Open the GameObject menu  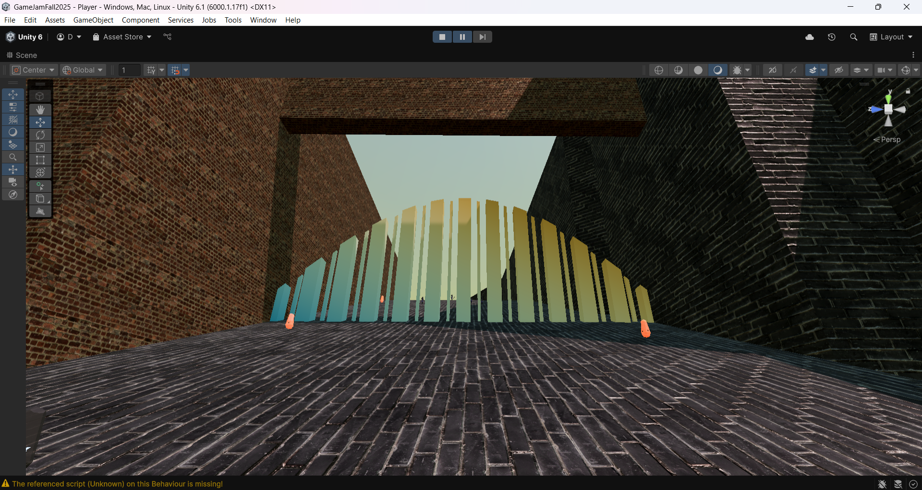click(x=93, y=20)
